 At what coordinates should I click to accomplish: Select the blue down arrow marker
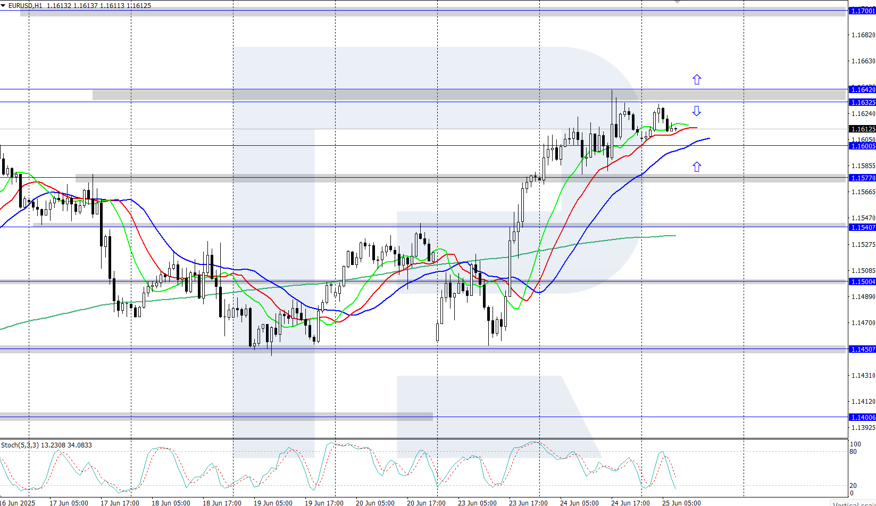coord(697,111)
